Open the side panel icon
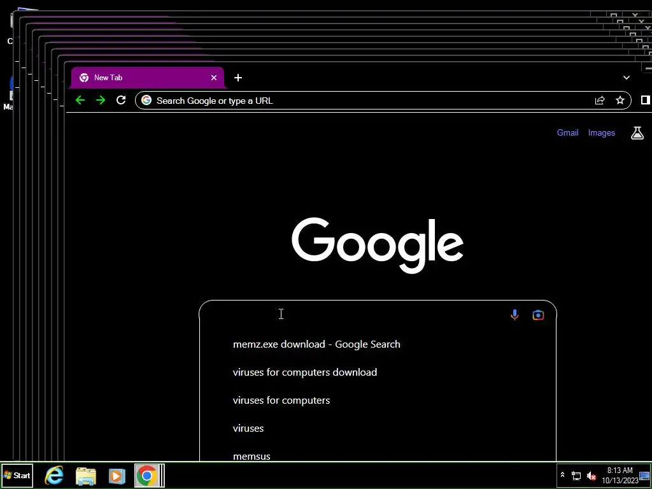Image resolution: width=652 pixels, height=489 pixels. pyautogui.click(x=645, y=100)
